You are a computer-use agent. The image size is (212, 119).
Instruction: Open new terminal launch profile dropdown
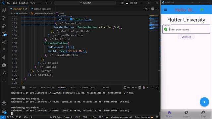click(136, 88)
